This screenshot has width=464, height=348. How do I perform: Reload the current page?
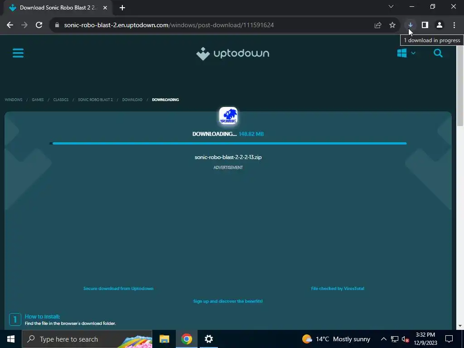[39, 25]
